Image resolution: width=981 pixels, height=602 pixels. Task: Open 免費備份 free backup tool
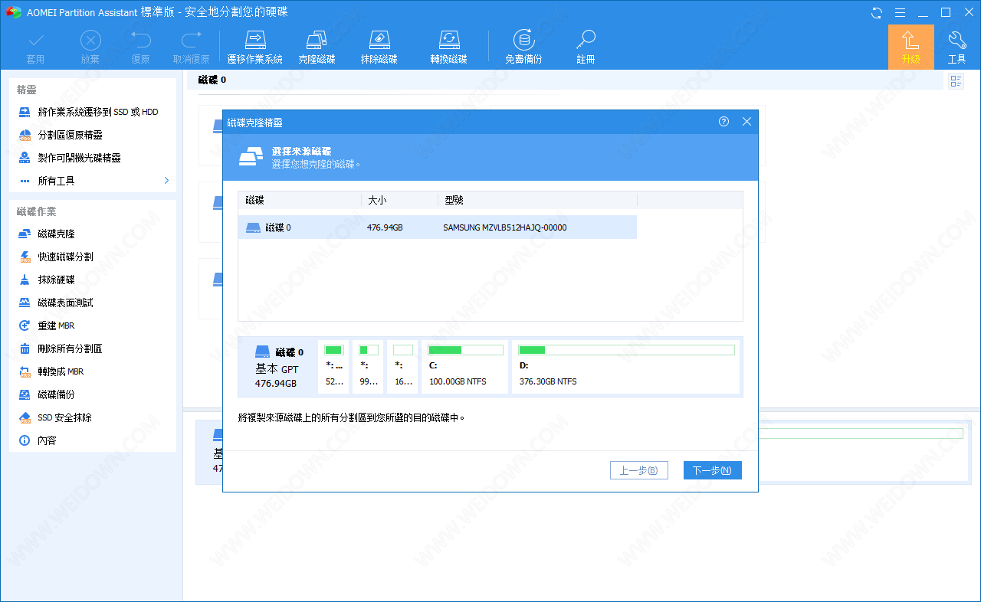524,47
